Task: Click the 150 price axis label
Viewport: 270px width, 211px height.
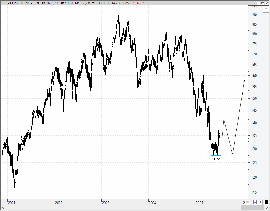Action: point(254,99)
